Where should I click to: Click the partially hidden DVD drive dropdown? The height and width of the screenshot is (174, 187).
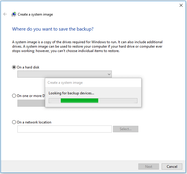coord(31,103)
